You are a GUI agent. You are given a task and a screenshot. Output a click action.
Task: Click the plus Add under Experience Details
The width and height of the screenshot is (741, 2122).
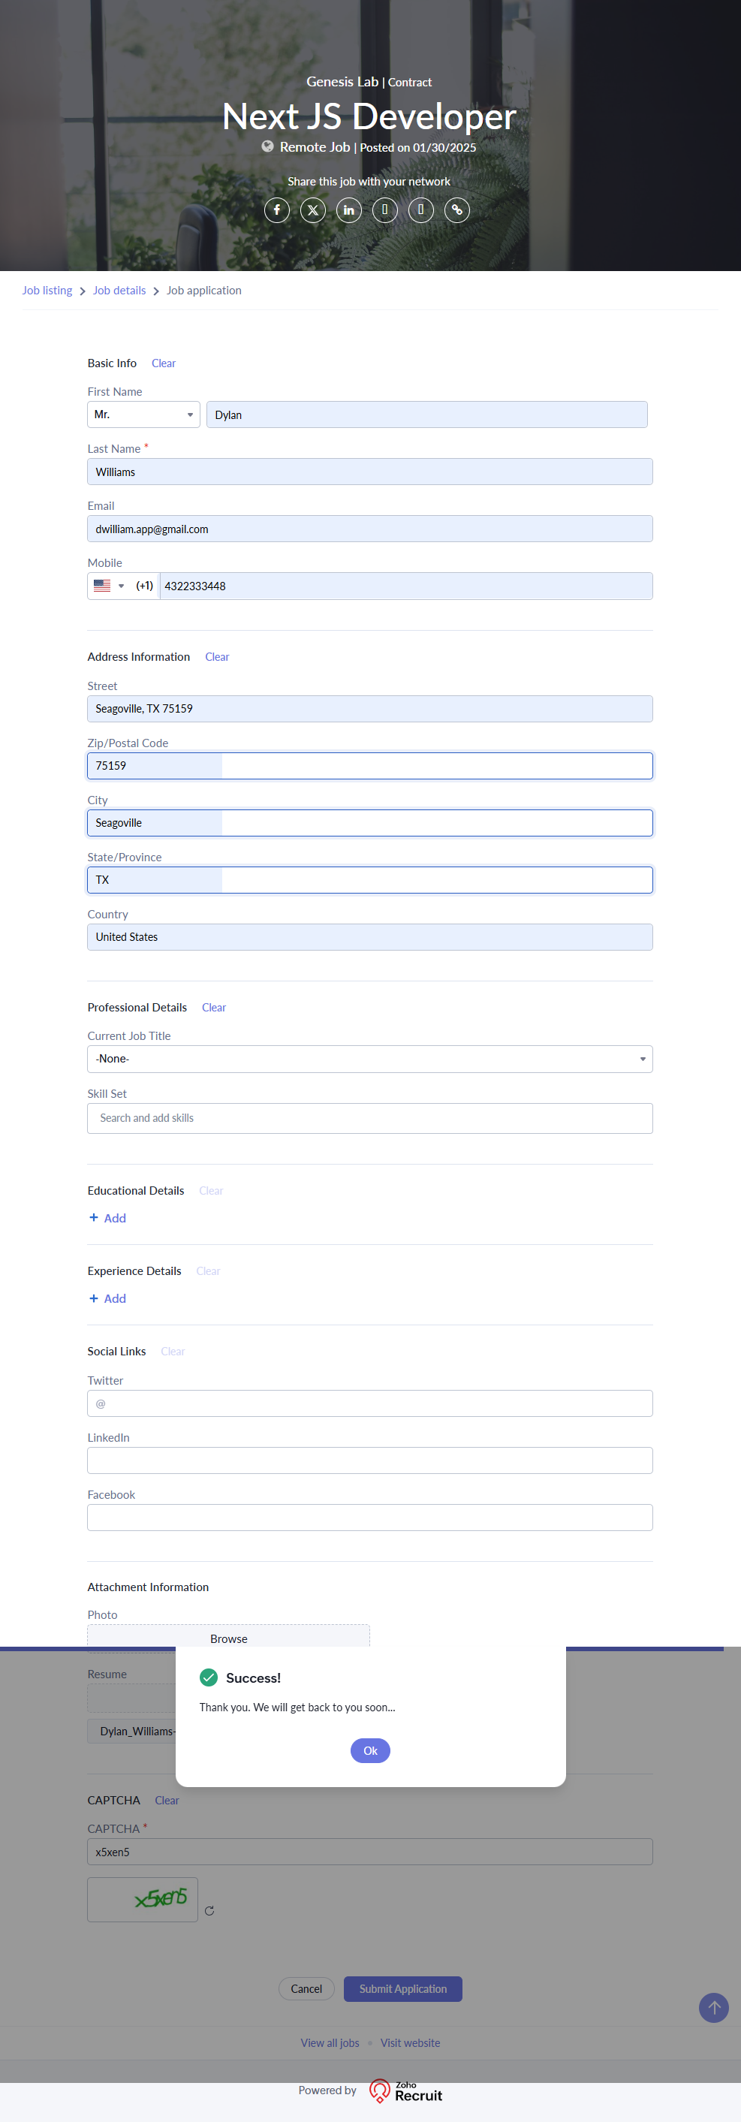pos(108,1298)
